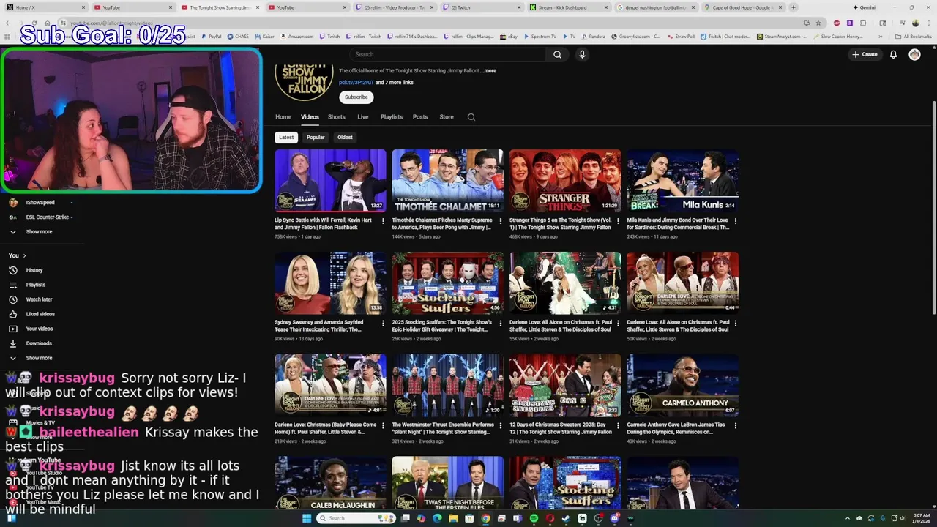Switch to the channel Home tab
This screenshot has height=527, width=937.
point(283,117)
